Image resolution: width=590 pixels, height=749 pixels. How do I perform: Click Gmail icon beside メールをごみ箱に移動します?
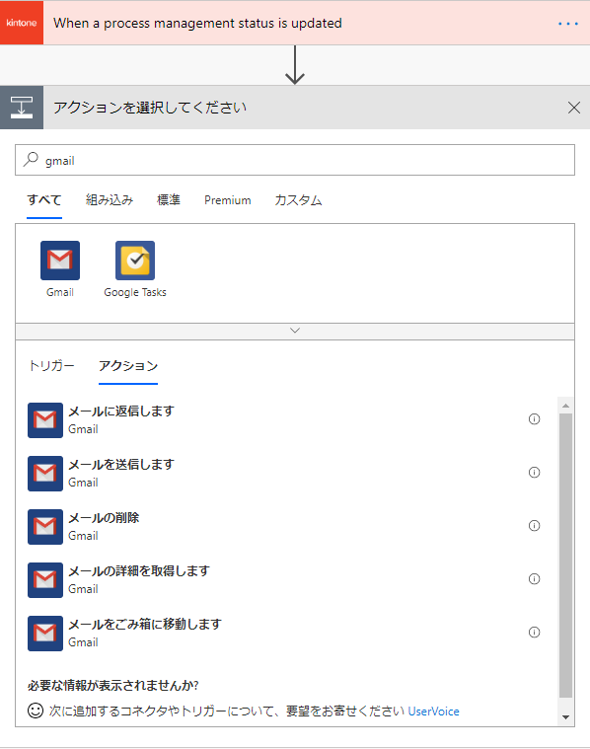tap(45, 634)
